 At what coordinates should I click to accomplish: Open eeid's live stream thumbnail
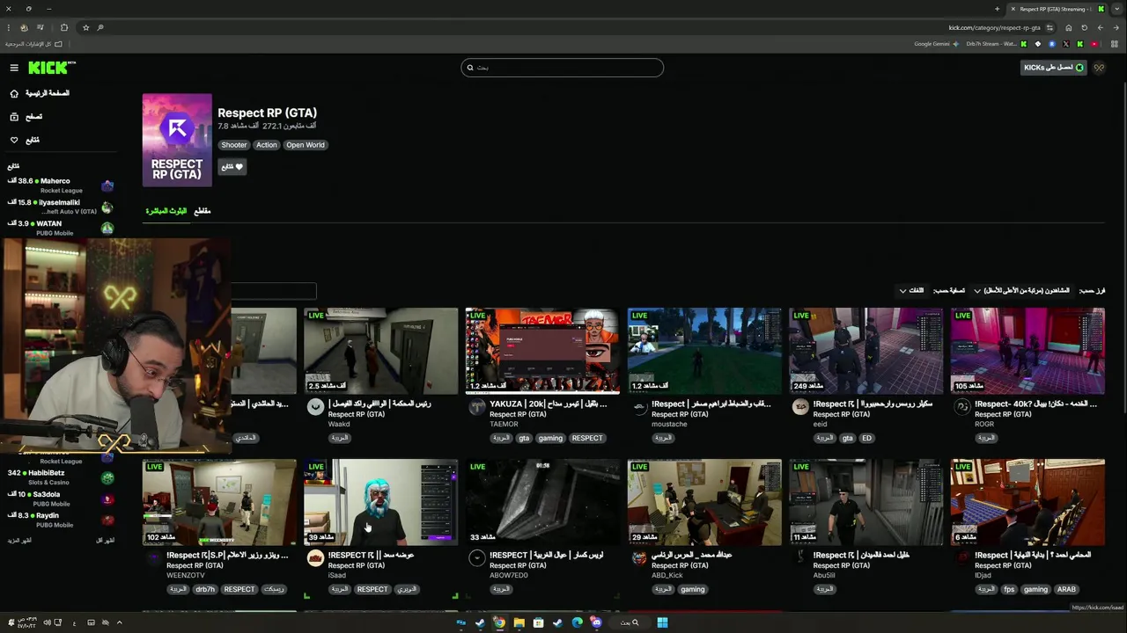866,351
